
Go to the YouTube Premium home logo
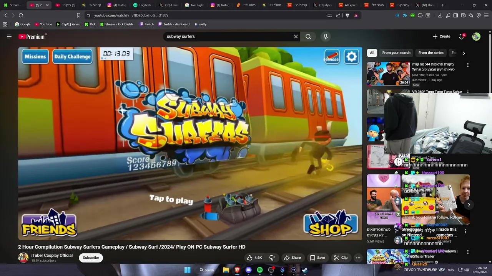pyautogui.click(x=32, y=36)
